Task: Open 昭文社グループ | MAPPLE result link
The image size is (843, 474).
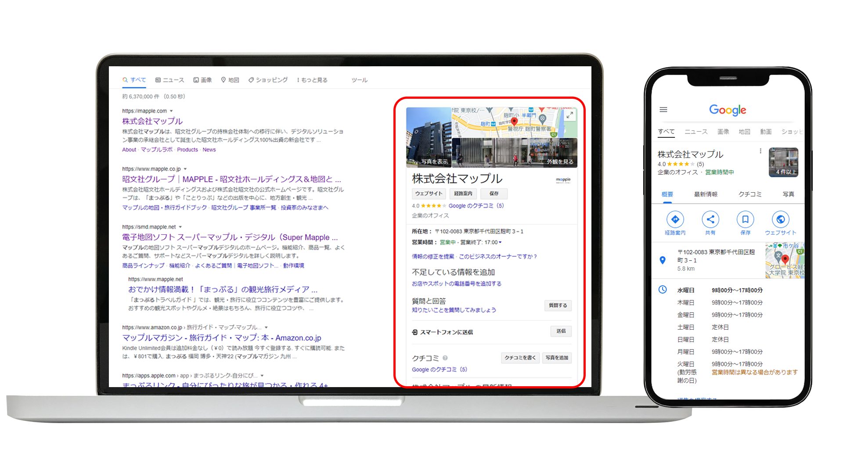Action: [231, 179]
